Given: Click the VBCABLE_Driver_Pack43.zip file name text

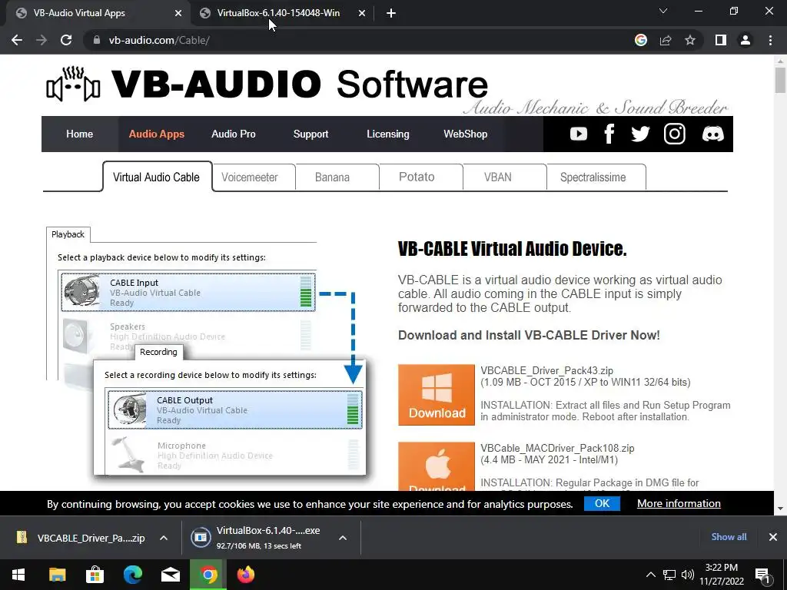Looking at the screenshot, I should (x=546, y=371).
